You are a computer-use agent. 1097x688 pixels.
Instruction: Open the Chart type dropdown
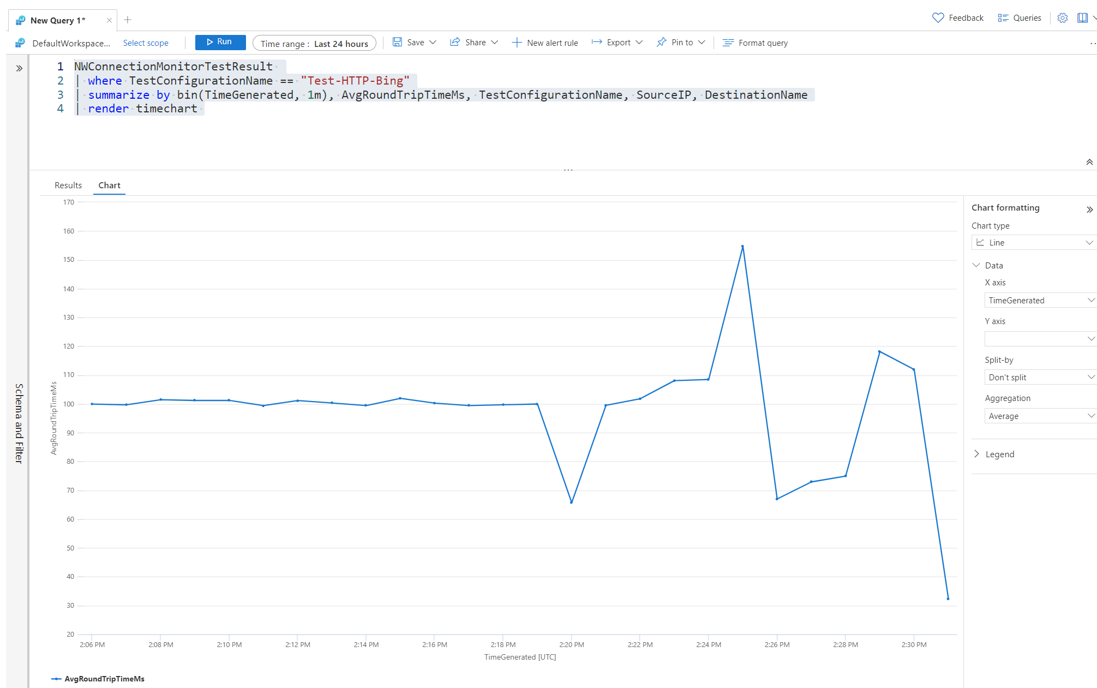(x=1034, y=242)
